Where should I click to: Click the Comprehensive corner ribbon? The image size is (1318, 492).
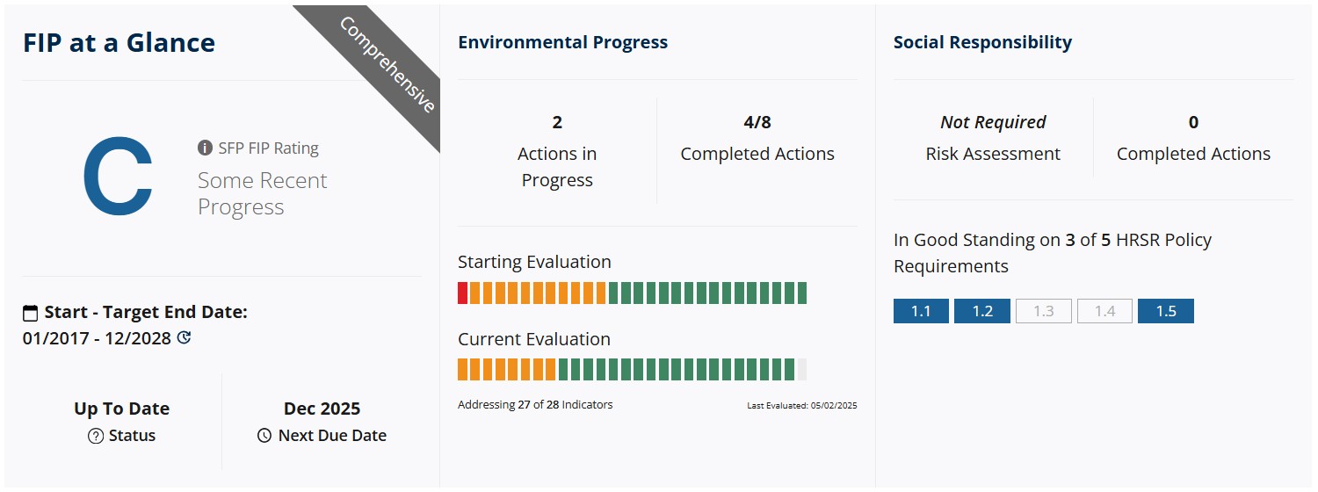click(x=388, y=65)
